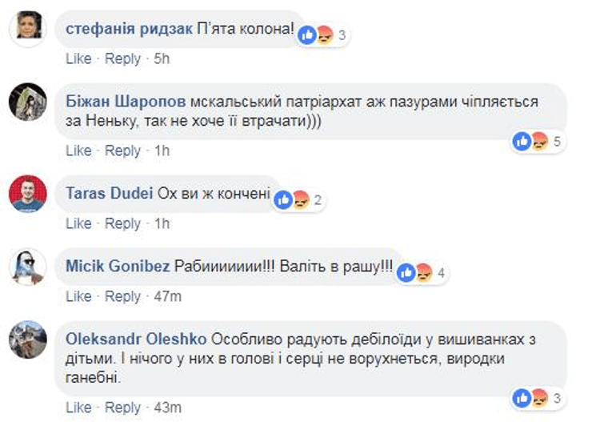The image size is (592, 422).
Task: Reply to стефанія ридзак's comment
Action: coord(122,58)
